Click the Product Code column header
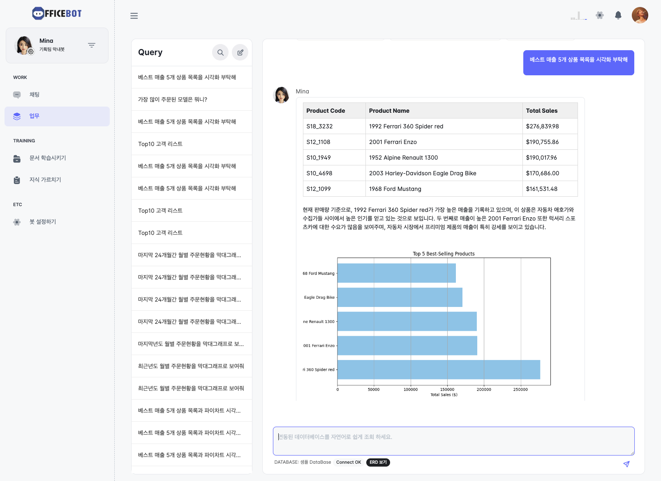661x481 pixels. click(334, 111)
